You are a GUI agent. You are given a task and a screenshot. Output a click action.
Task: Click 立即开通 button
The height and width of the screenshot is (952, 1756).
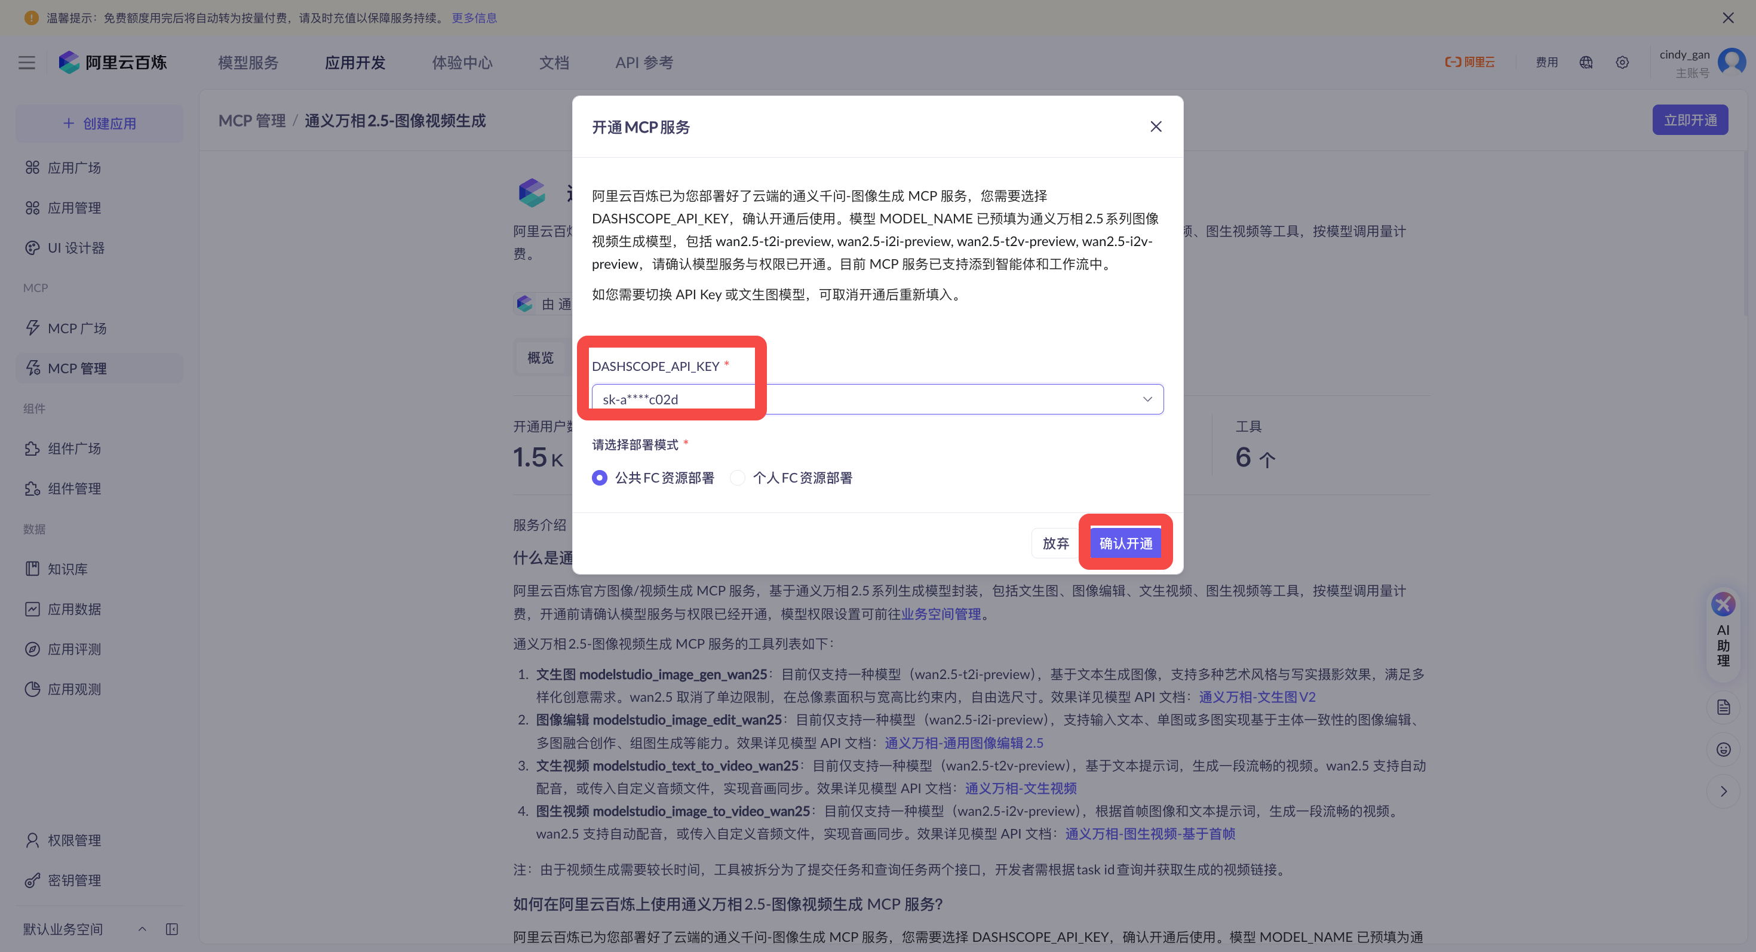point(1689,121)
